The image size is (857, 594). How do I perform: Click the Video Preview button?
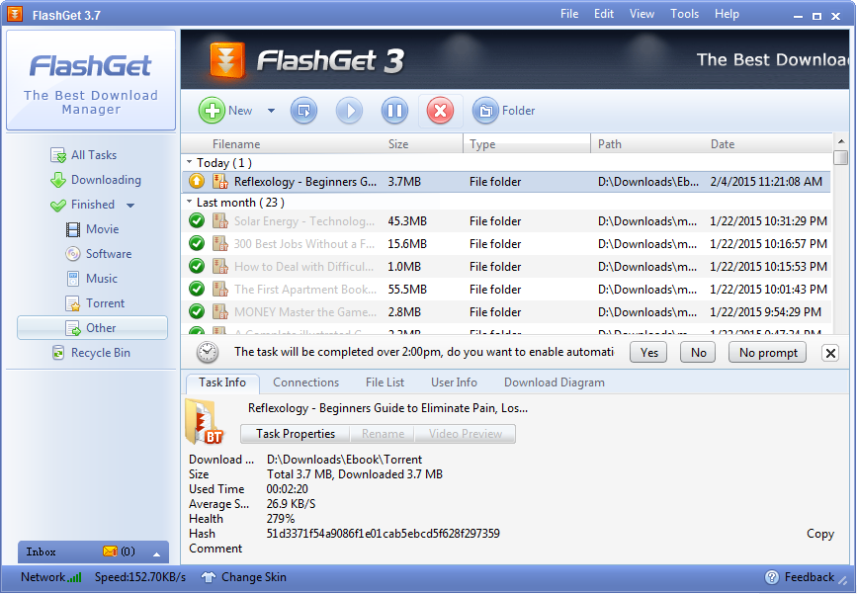click(466, 434)
